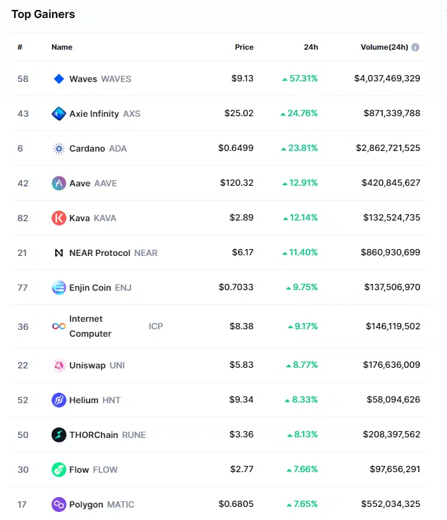
Task: Click the Cardano logo icon
Action: [59, 148]
